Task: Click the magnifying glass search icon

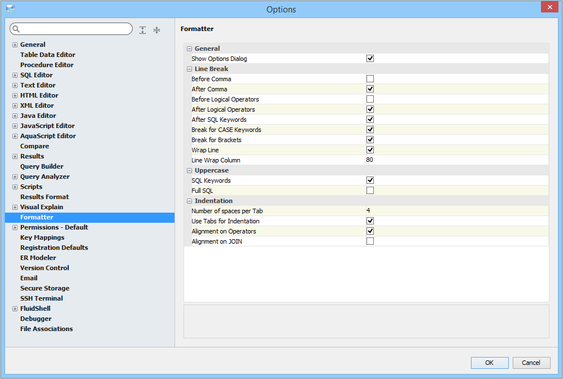Action: [x=16, y=29]
